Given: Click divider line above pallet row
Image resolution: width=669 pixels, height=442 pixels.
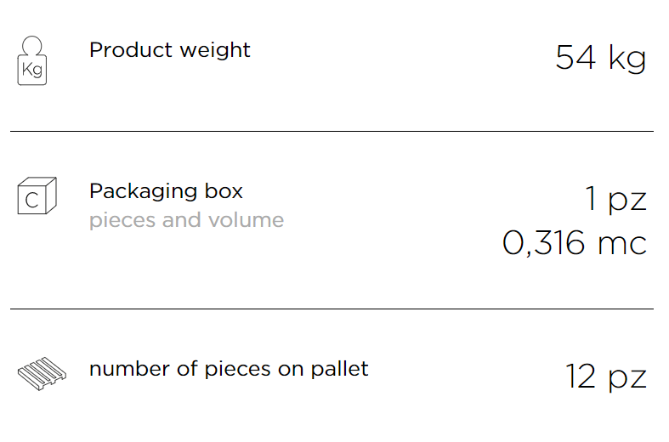Looking at the screenshot, I should pyautogui.click(x=332, y=309).
